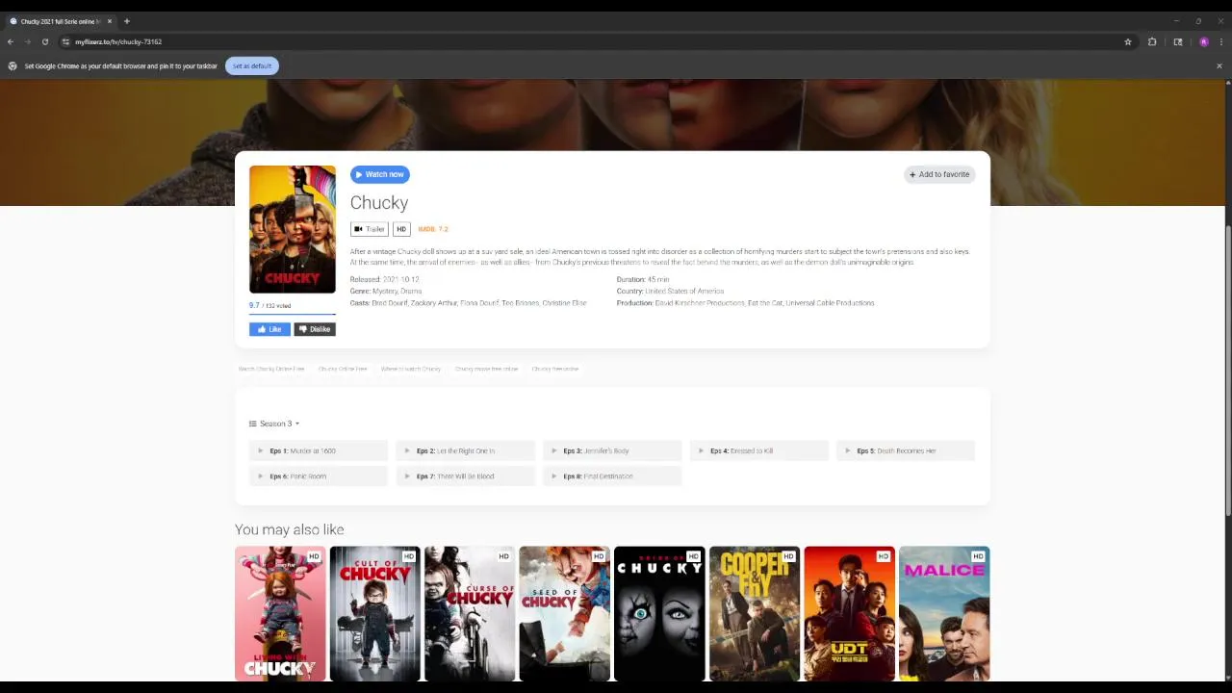Play Eps 6: Panic Room
This screenshot has height=693, width=1232.
(x=319, y=476)
